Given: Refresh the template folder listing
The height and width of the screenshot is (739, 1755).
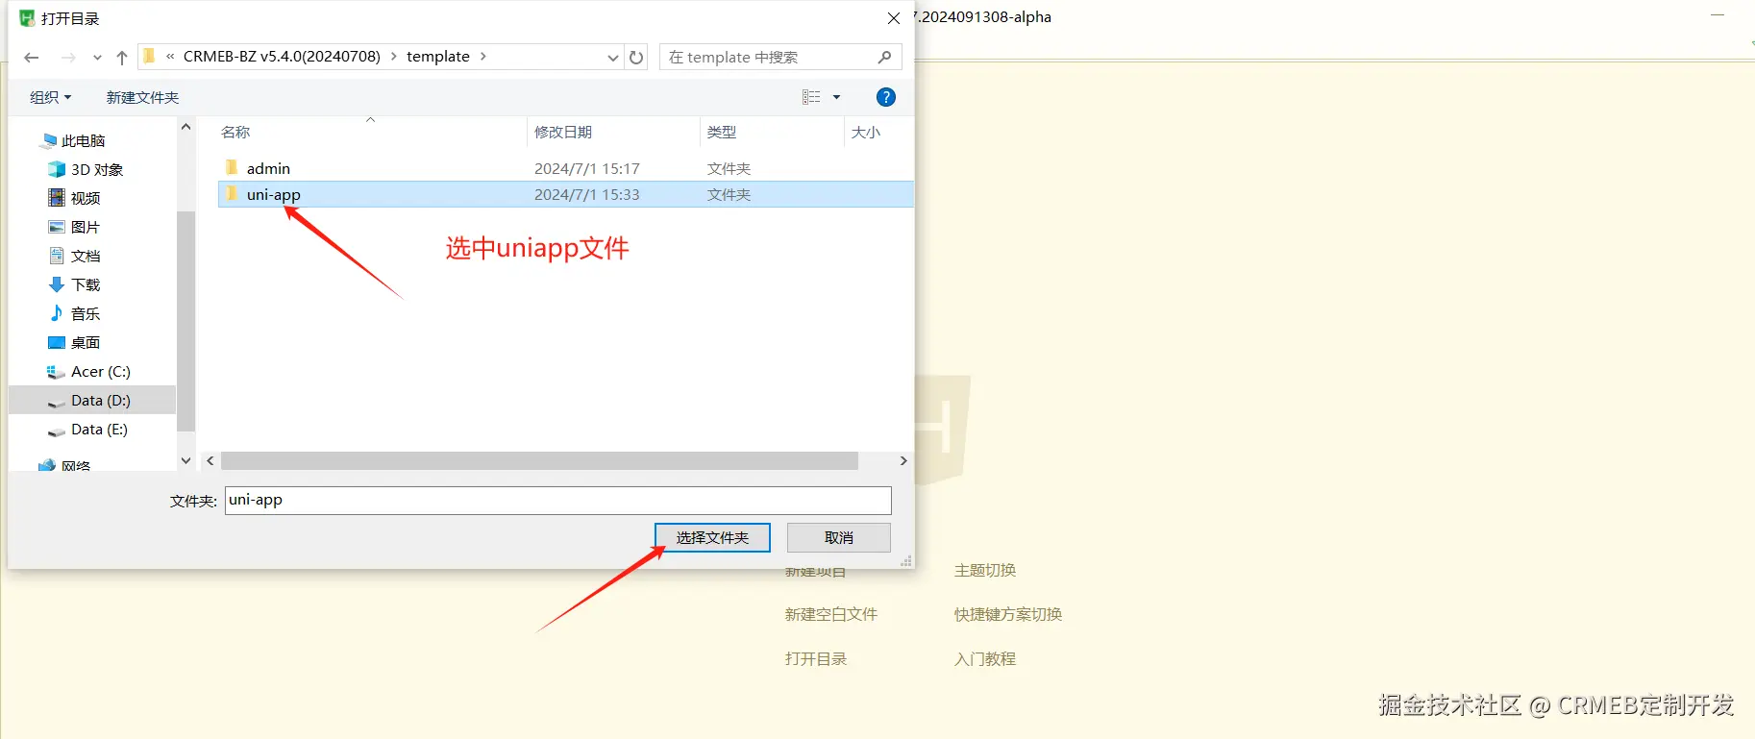Looking at the screenshot, I should (x=636, y=58).
